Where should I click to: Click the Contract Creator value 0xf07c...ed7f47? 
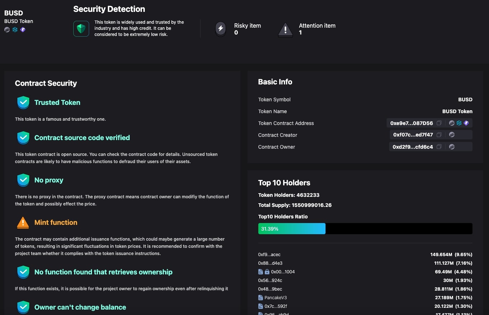tap(413, 135)
